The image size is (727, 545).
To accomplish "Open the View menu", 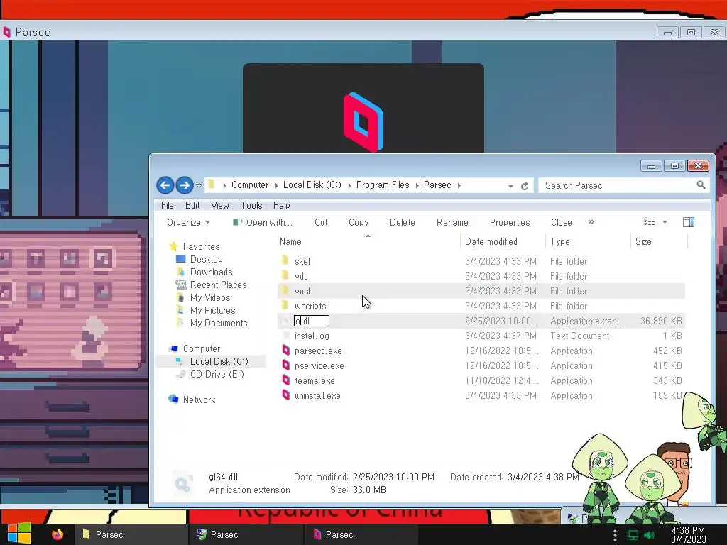I will click(220, 205).
